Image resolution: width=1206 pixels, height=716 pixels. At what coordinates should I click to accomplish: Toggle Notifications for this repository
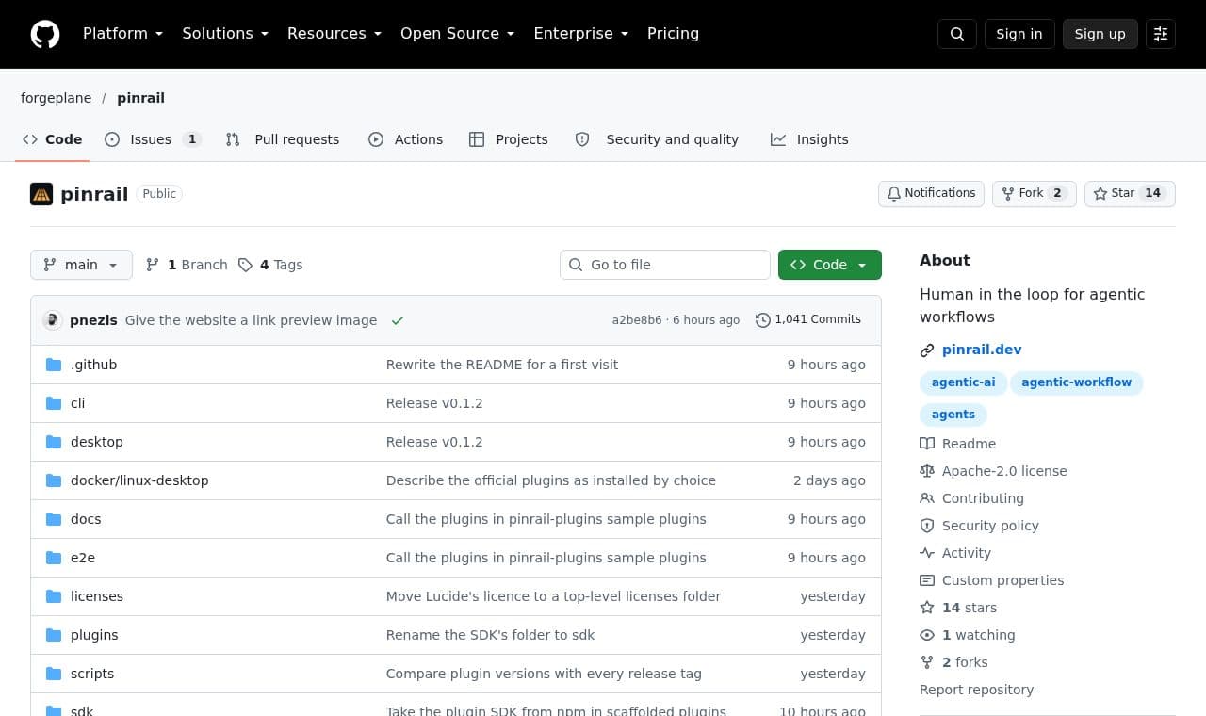pos(931,193)
